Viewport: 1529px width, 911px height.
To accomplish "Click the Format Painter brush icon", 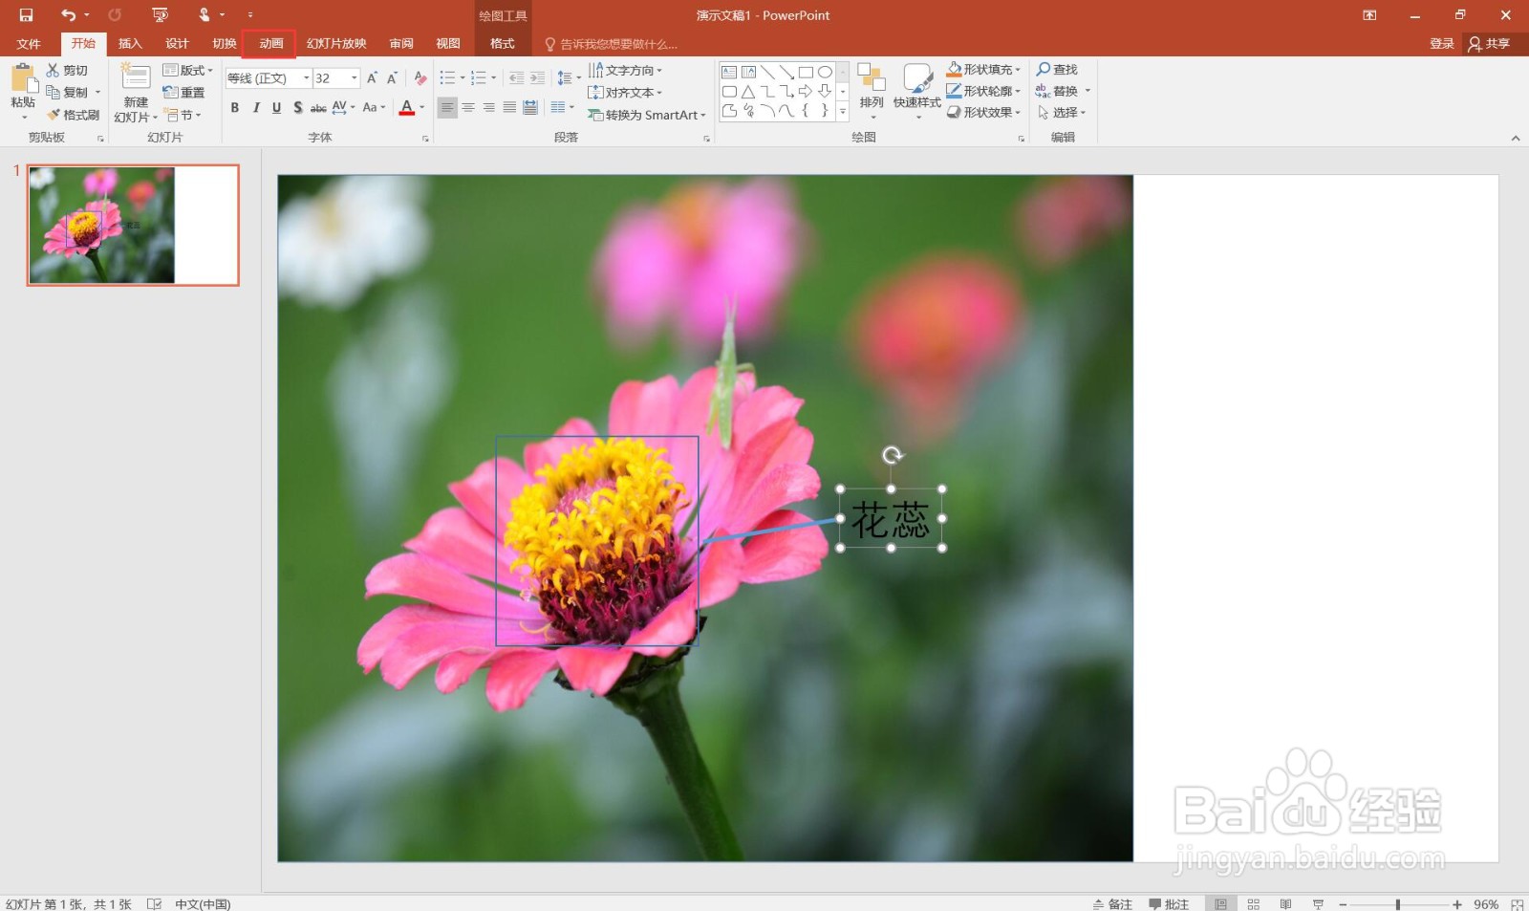I will coord(54,115).
